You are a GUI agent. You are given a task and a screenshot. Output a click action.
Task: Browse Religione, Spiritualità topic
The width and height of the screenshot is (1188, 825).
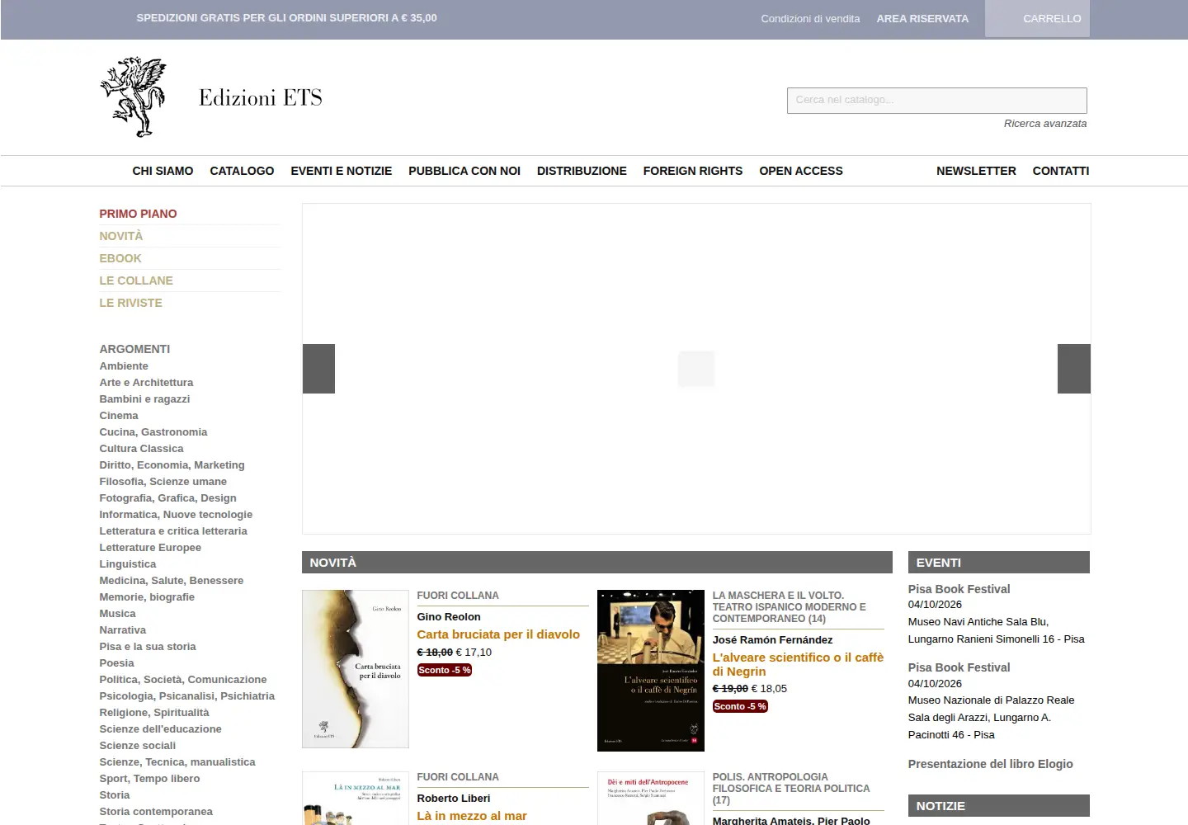(x=154, y=713)
